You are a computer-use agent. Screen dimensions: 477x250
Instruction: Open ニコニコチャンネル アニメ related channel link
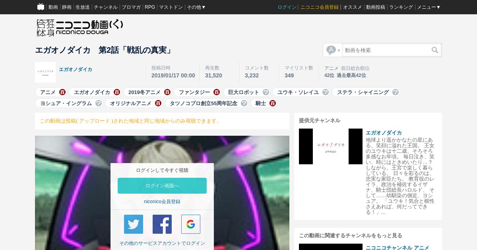click(x=397, y=248)
